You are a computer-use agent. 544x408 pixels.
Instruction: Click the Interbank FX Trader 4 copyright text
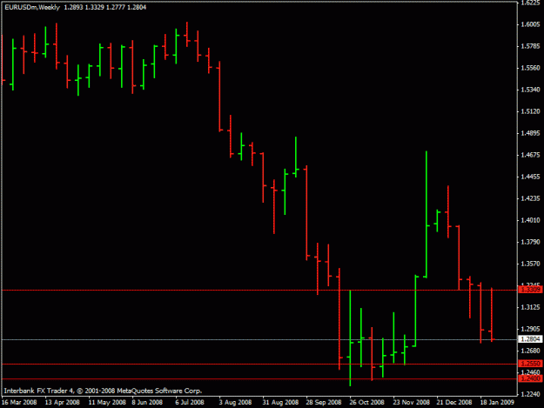point(103,391)
